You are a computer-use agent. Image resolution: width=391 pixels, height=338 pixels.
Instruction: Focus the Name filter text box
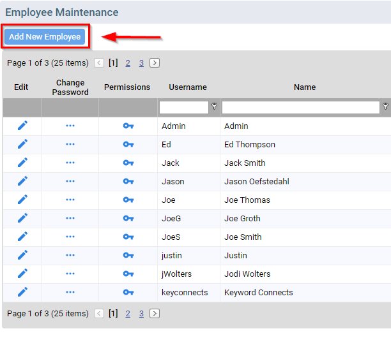(301, 107)
